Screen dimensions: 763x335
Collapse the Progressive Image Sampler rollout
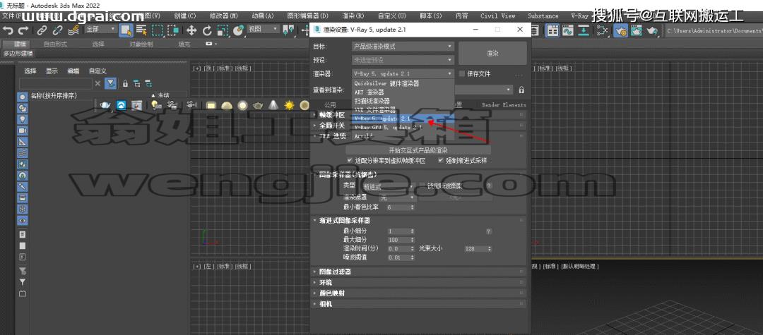point(418,221)
